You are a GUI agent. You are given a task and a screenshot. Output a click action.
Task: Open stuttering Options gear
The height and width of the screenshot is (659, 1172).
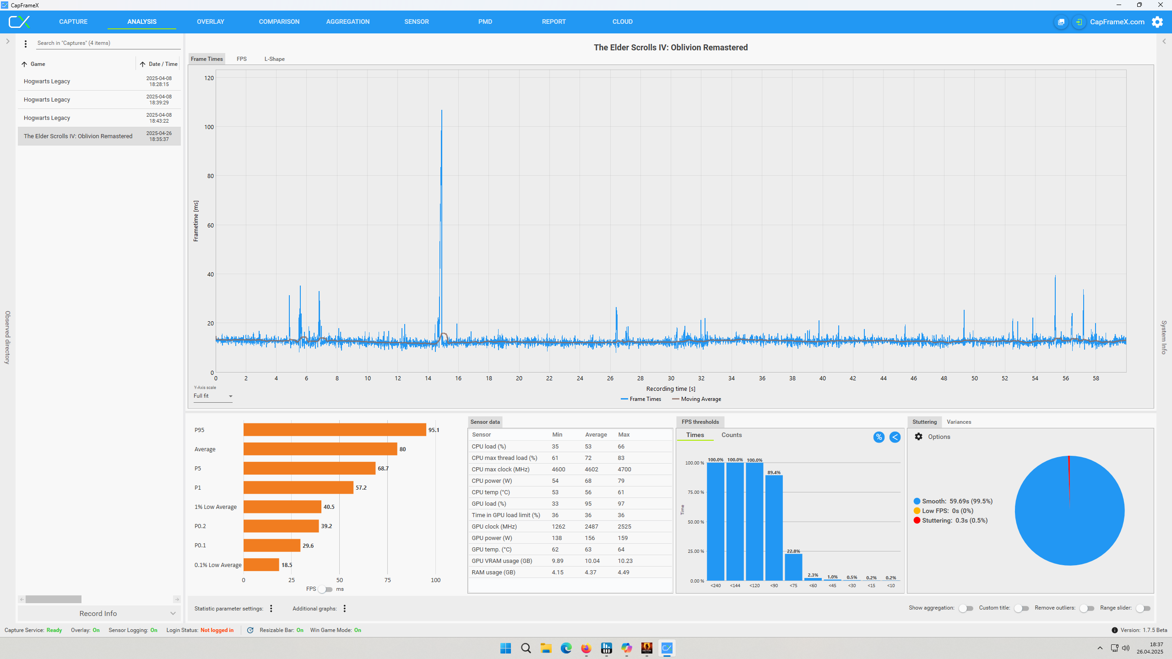tap(918, 437)
